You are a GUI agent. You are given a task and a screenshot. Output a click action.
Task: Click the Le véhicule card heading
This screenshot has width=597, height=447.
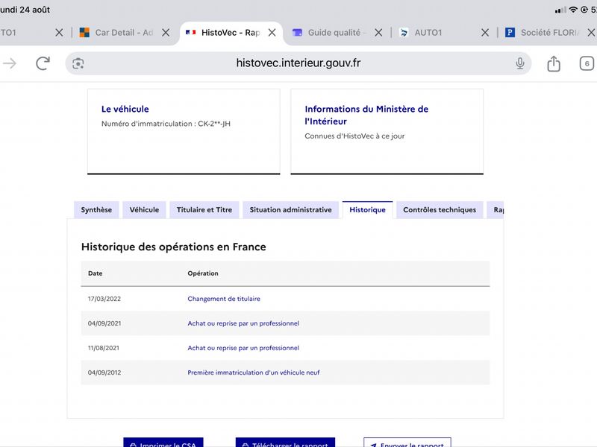click(x=125, y=109)
